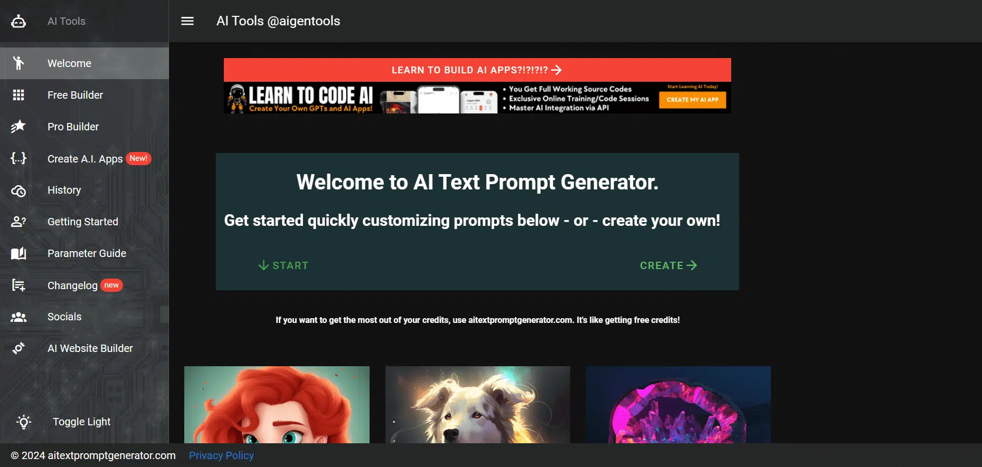Click the Getting Started person icon
Screen dimensions: 982x467
pos(18,222)
